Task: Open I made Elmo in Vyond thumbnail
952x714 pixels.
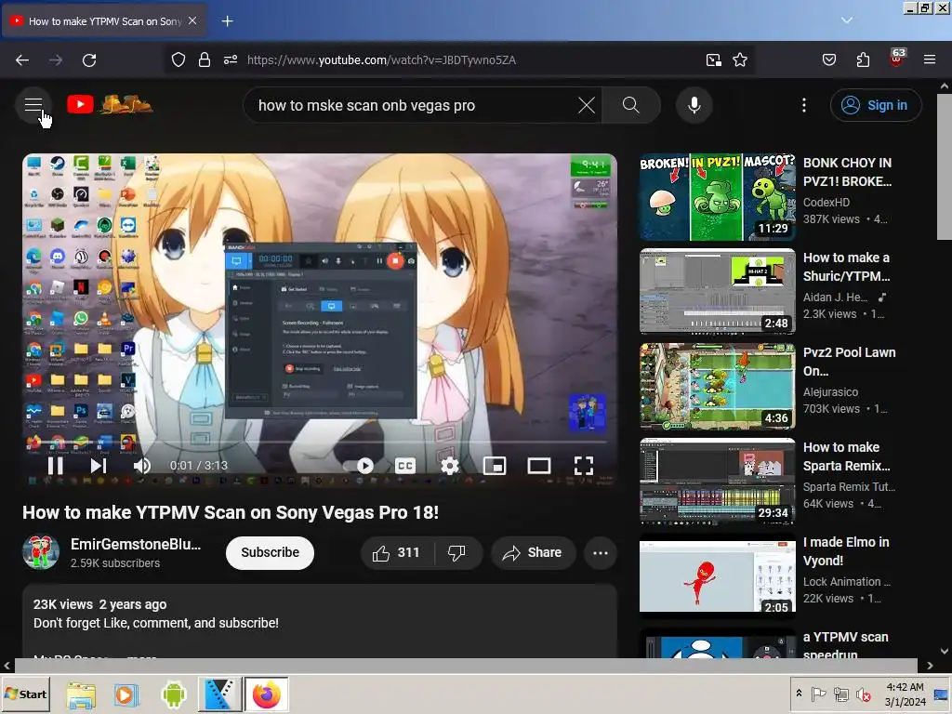Action: 717,575
